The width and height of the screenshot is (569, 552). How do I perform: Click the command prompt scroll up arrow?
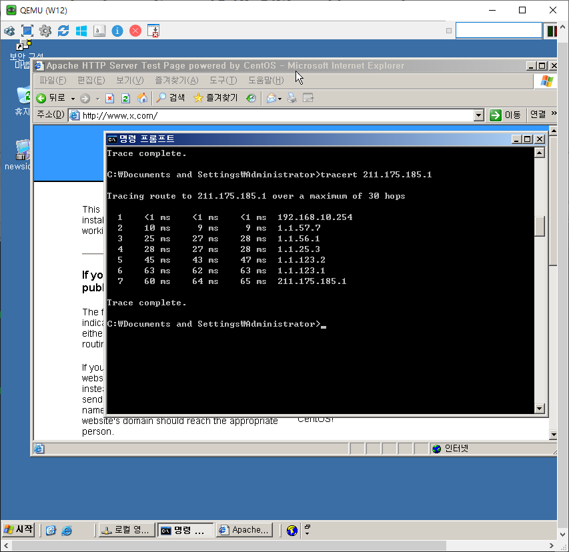(x=540, y=153)
